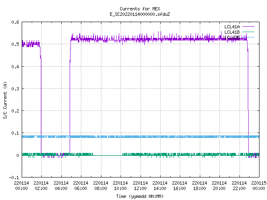Click the y-axis tick value 0.2
267x200 pixels.
click(x=15, y=111)
